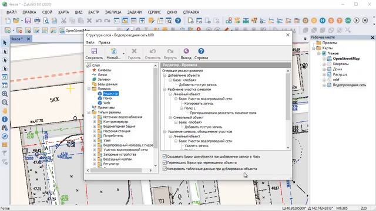Click the printer icon in main toolbar
This screenshot has height=211, width=376.
[37, 21]
